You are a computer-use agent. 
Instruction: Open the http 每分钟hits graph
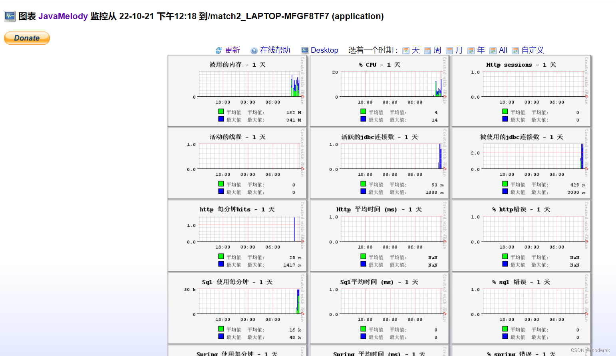pos(237,236)
